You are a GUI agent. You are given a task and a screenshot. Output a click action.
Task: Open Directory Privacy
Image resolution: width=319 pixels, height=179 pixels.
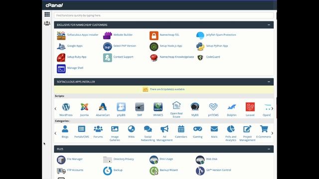(119, 160)
